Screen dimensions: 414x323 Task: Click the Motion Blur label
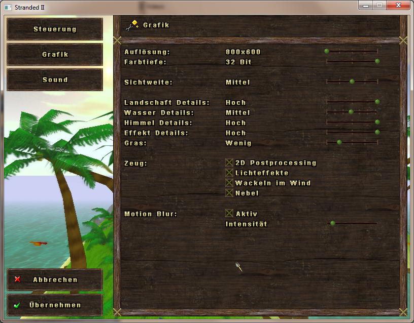[151, 214]
